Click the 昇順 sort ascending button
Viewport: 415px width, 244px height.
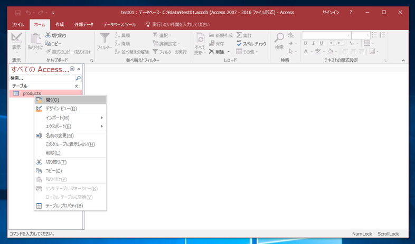pyautogui.click(x=122, y=35)
